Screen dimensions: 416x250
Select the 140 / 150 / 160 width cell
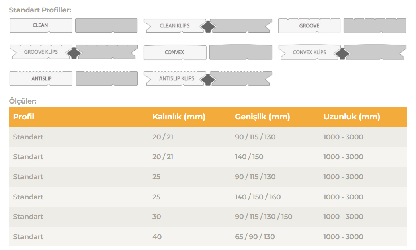tap(258, 197)
